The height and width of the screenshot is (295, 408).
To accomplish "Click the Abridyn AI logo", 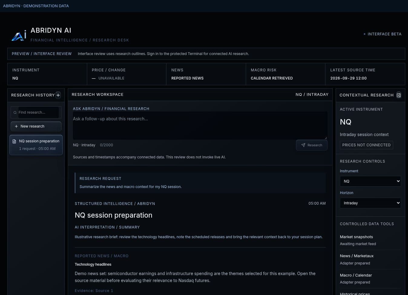I will [19, 35].
